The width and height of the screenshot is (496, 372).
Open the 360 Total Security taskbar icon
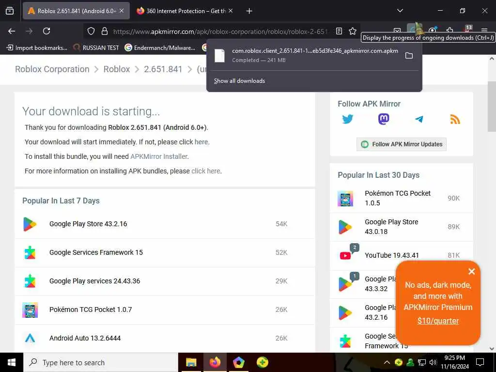(x=262, y=362)
